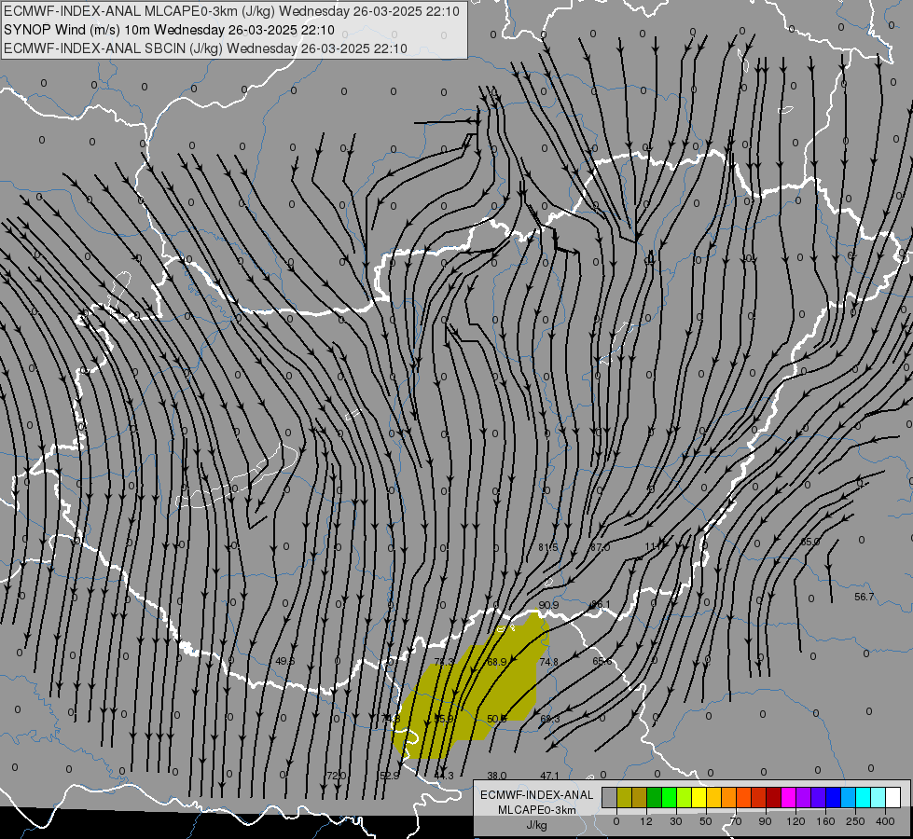
Task: Click the map value 44.3
Action: [x=444, y=776]
